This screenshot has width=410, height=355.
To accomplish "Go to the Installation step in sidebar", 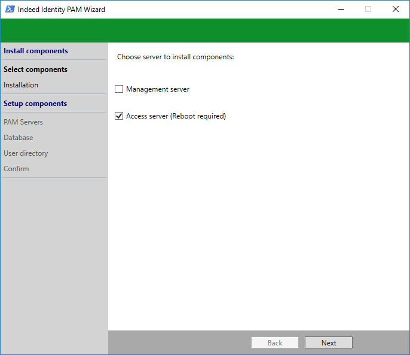I will coord(21,85).
